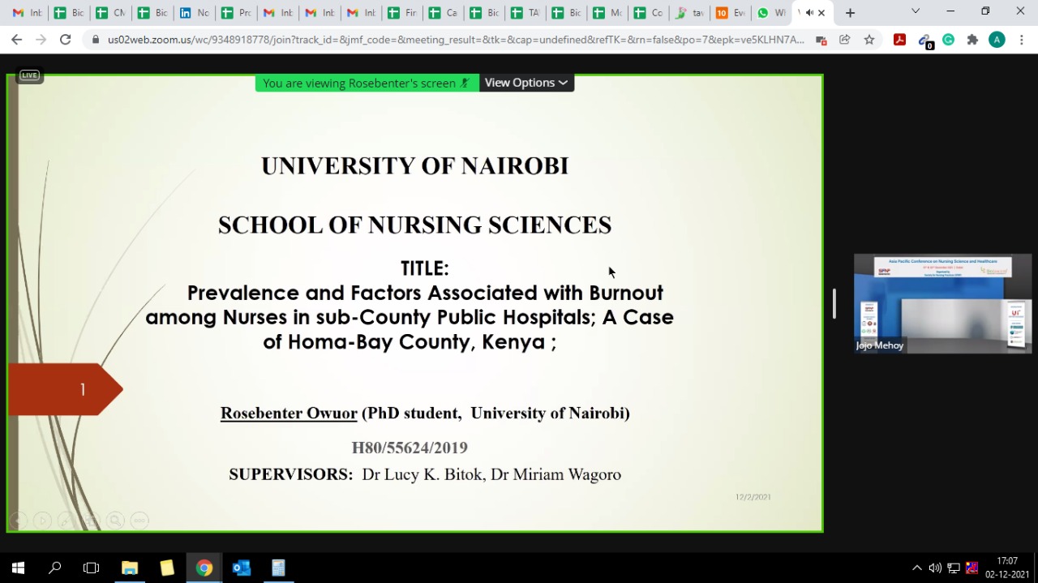Screen dimensions: 1038x583
Task: Open the Chrome profile avatar 'A'
Action: pyautogui.click(x=997, y=40)
